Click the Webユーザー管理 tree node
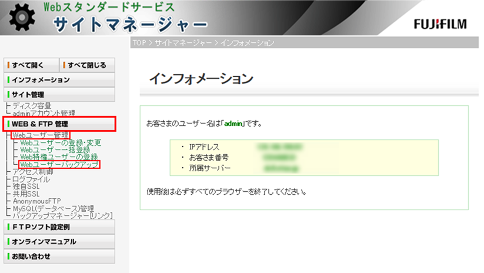Image resolution: width=484 pixels, height=273 pixels. [41, 135]
